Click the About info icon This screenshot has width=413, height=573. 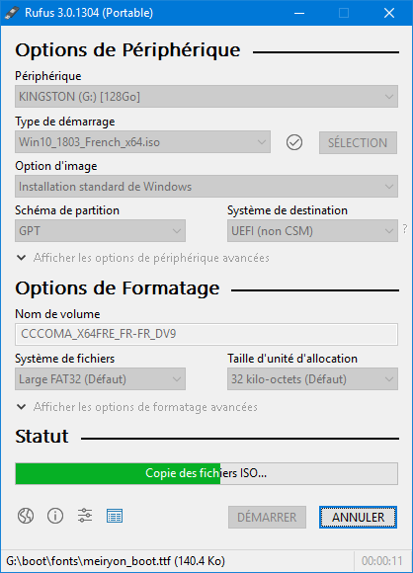pyautogui.click(x=55, y=516)
